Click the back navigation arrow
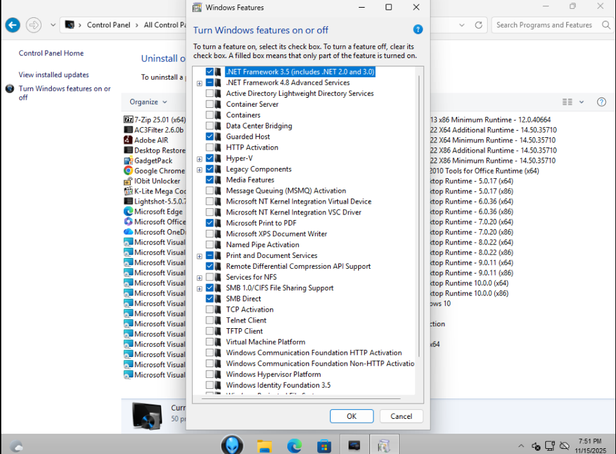Image resolution: width=616 pixels, height=454 pixels. point(13,25)
